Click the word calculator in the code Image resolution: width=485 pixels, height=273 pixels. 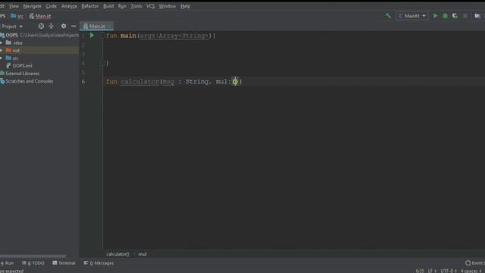click(x=139, y=81)
